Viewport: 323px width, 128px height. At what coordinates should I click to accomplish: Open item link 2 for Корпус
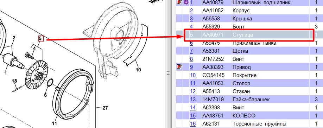pyautogui.click(x=191, y=11)
